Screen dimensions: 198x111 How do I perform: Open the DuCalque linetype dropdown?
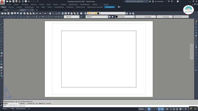(146, 17)
